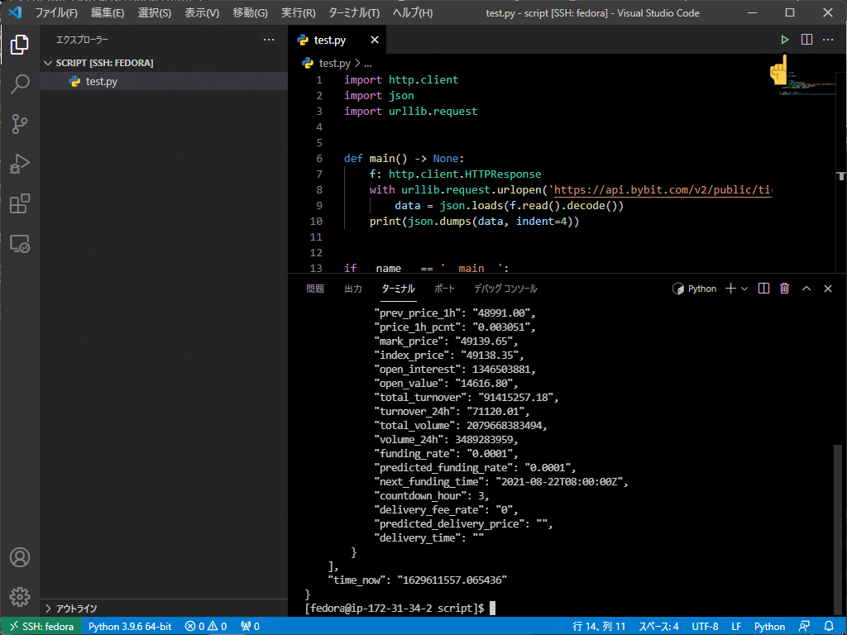Click the terminal command prompt line

pos(400,608)
